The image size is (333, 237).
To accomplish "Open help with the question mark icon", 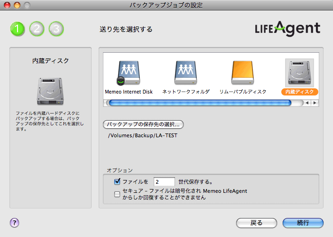I will [14, 223].
